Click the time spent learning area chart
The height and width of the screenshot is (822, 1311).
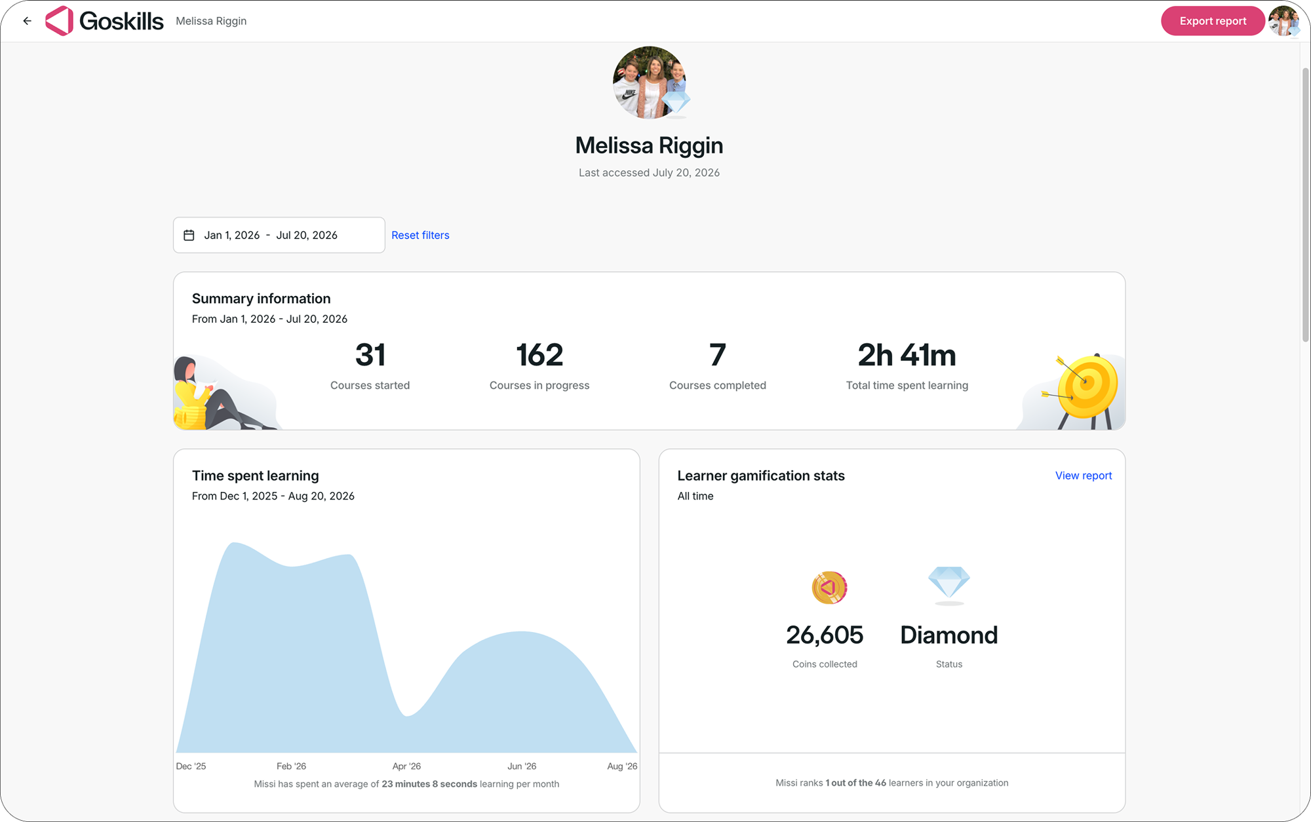pos(406,647)
